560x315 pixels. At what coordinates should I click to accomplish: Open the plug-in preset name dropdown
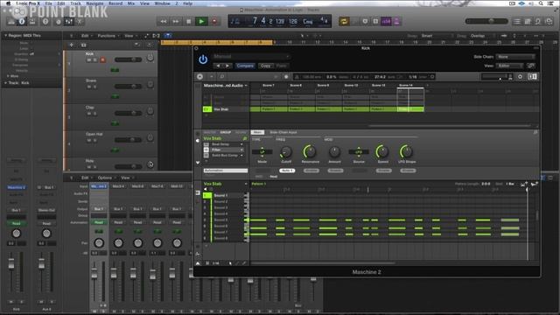[x=251, y=56]
